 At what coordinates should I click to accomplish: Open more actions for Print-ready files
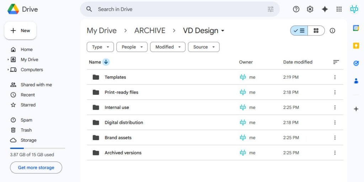pos(335,92)
